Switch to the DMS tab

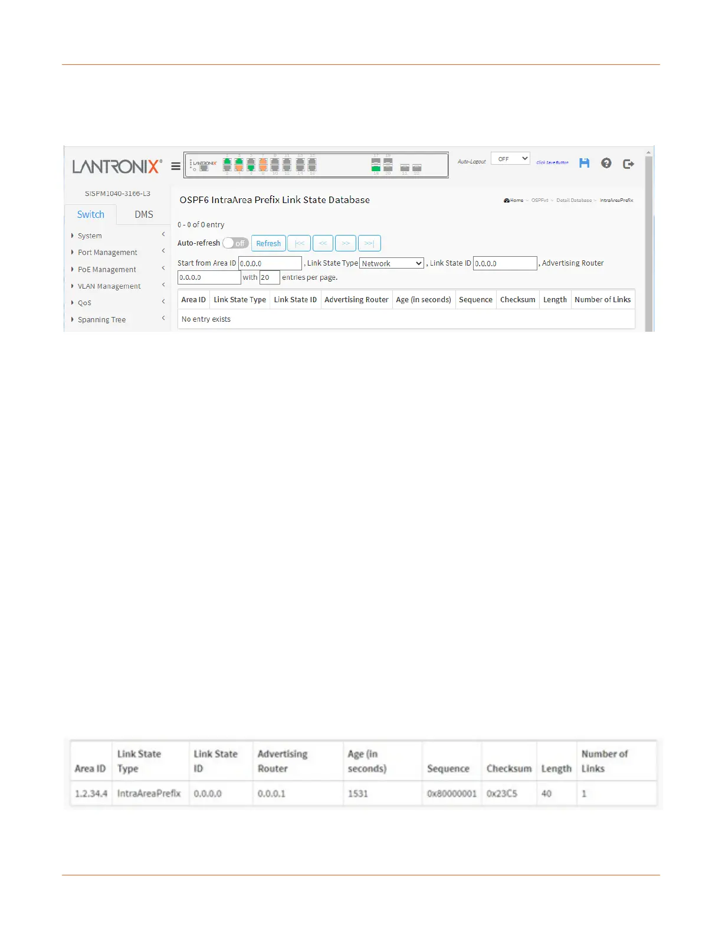click(144, 214)
